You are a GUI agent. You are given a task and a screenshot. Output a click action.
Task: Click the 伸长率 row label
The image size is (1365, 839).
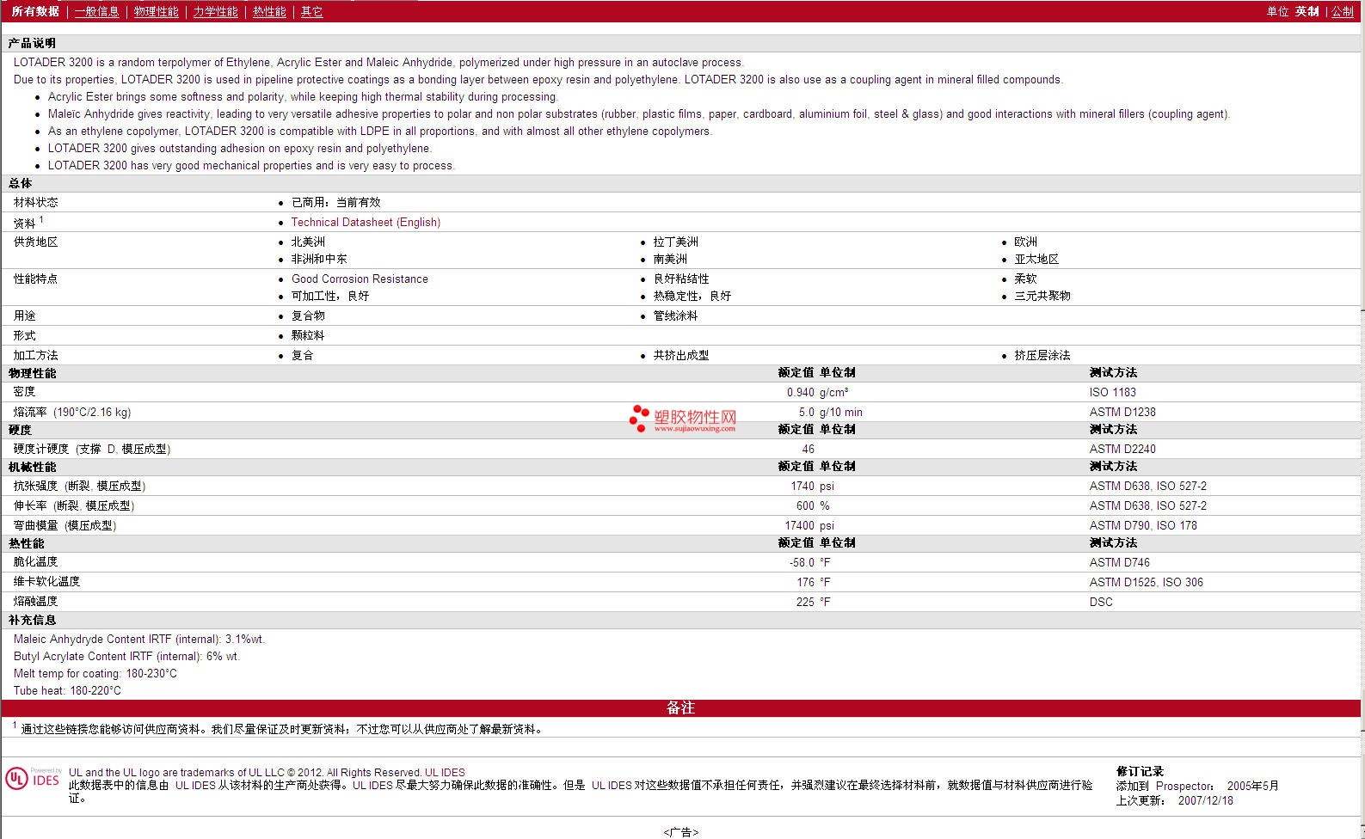[74, 506]
